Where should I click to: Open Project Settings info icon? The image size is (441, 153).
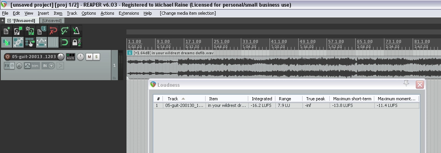coord(42,31)
